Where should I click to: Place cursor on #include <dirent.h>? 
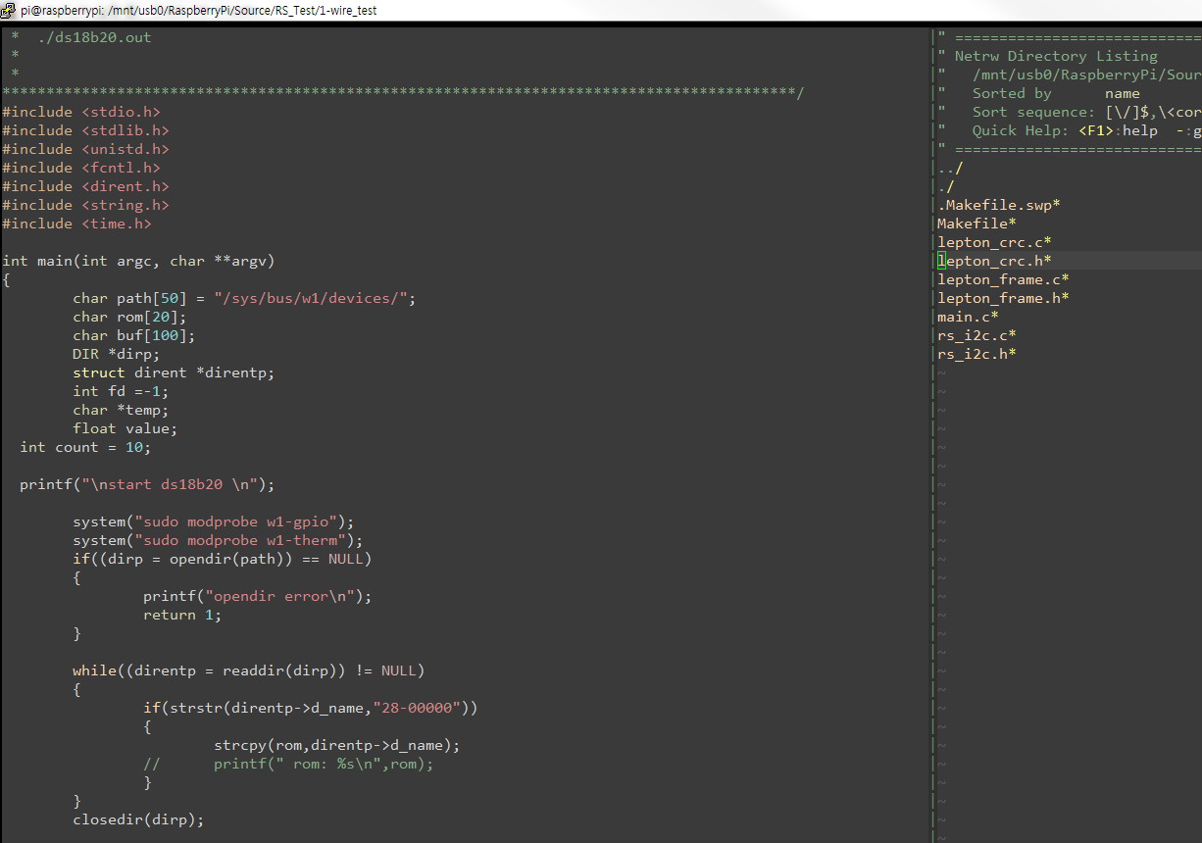click(85, 186)
